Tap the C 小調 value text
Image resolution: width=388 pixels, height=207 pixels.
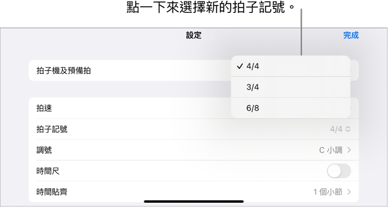tap(331, 150)
